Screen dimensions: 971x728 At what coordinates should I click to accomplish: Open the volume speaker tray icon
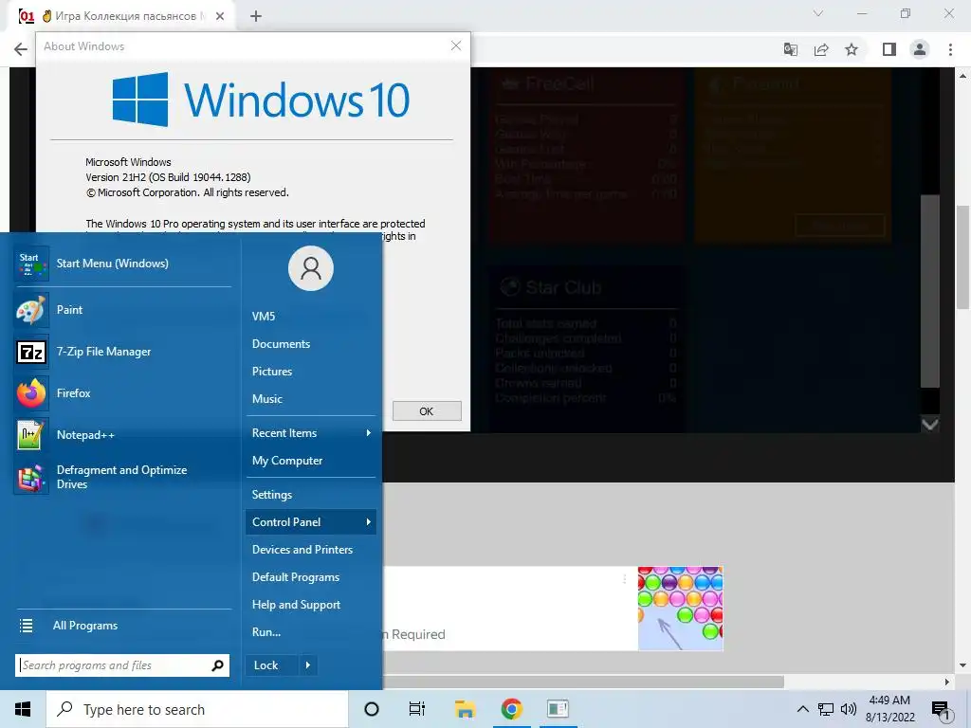point(849,709)
